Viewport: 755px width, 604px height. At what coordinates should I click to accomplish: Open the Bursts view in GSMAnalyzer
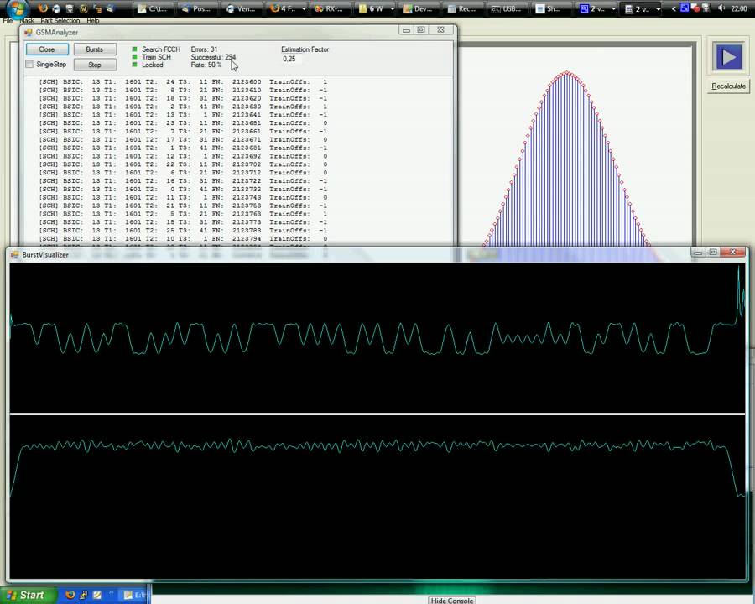click(94, 49)
